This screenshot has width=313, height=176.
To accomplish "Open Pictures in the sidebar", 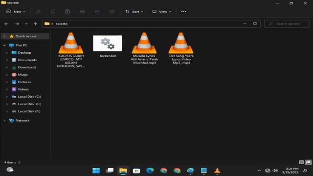I will 24,82.
